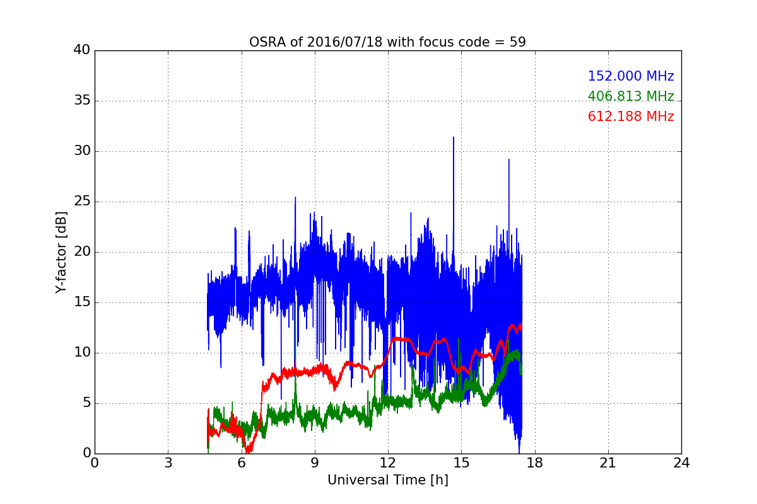Click the x-axis tick label 3

point(168,463)
